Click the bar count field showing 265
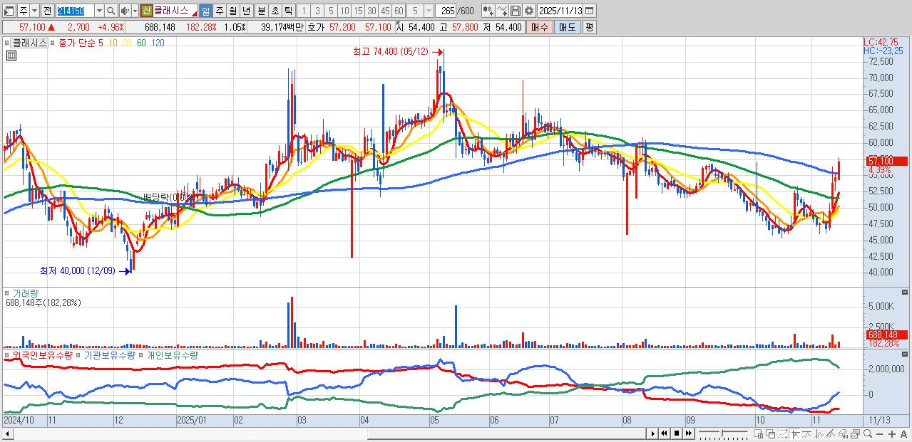This screenshot has width=912, height=442. point(446,11)
